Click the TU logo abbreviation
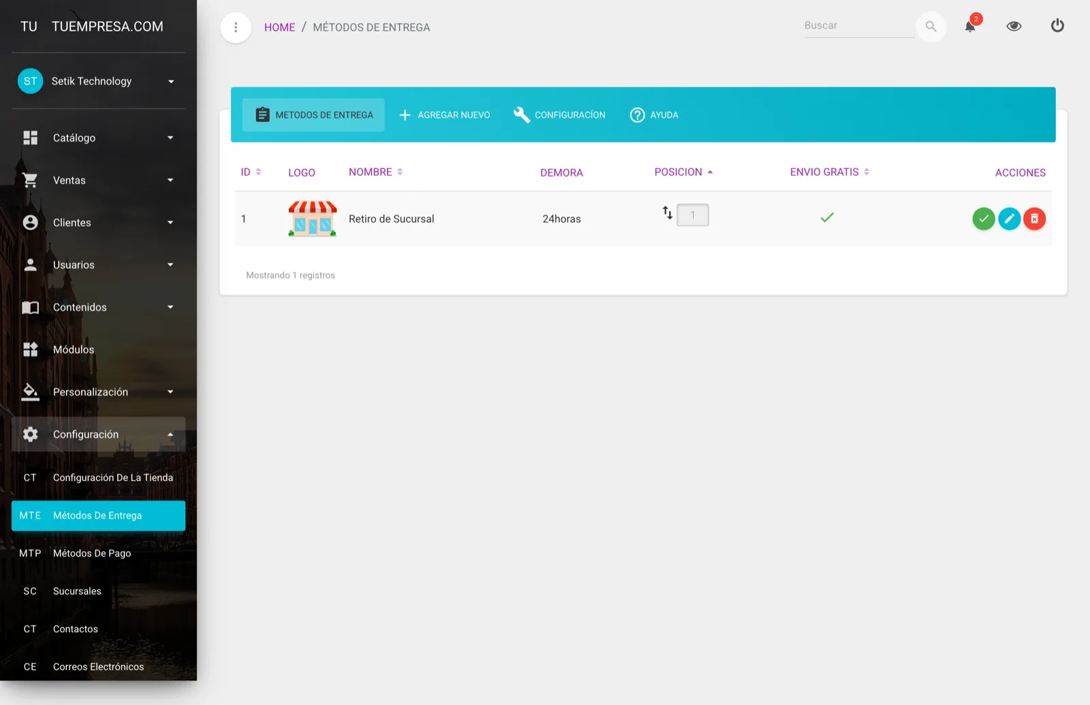Image resolution: width=1090 pixels, height=705 pixels. tap(29, 27)
